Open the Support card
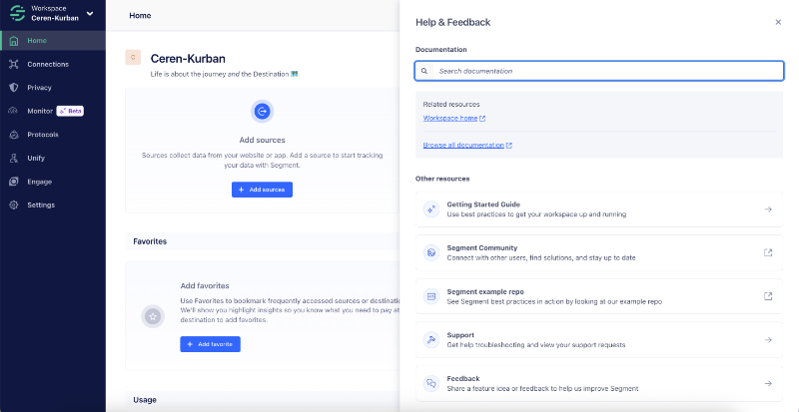 [x=599, y=340]
